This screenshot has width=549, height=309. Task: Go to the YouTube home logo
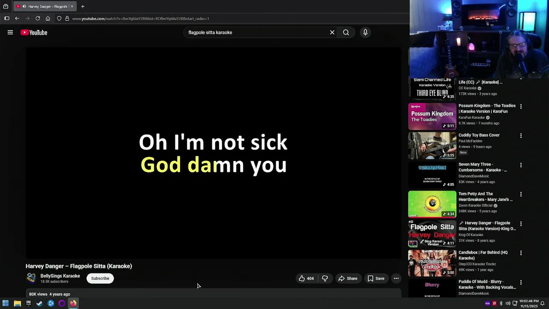(x=34, y=33)
